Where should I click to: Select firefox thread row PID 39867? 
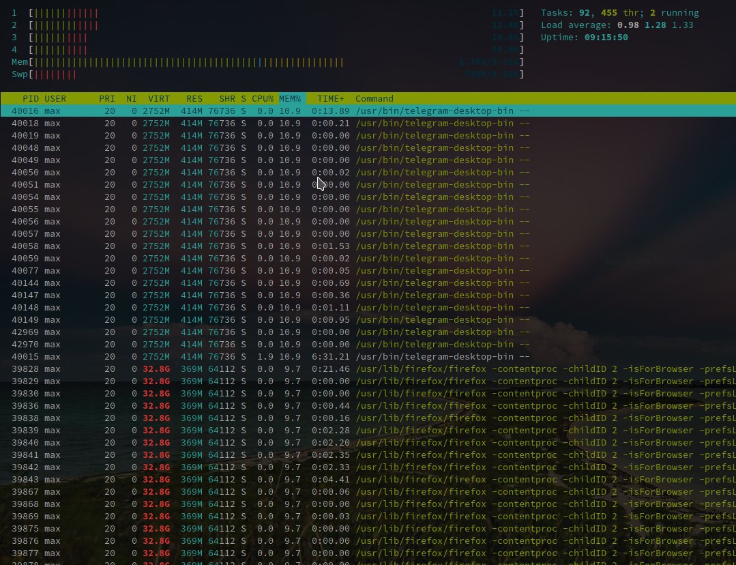(368, 492)
